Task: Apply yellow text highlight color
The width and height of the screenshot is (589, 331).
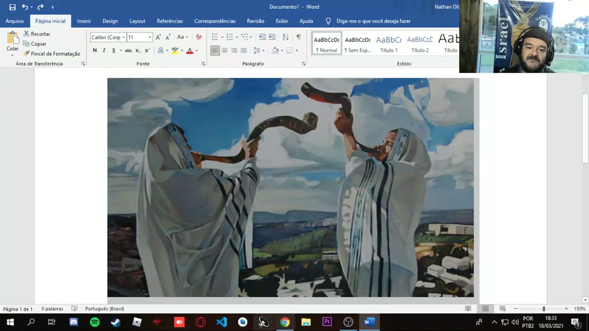Action: coord(175,51)
